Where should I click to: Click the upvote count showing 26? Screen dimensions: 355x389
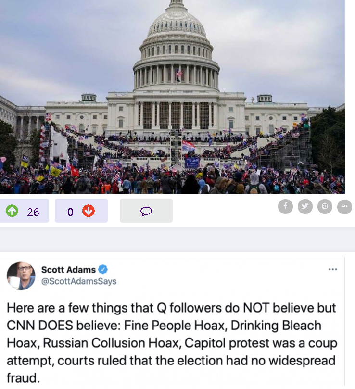click(x=33, y=212)
